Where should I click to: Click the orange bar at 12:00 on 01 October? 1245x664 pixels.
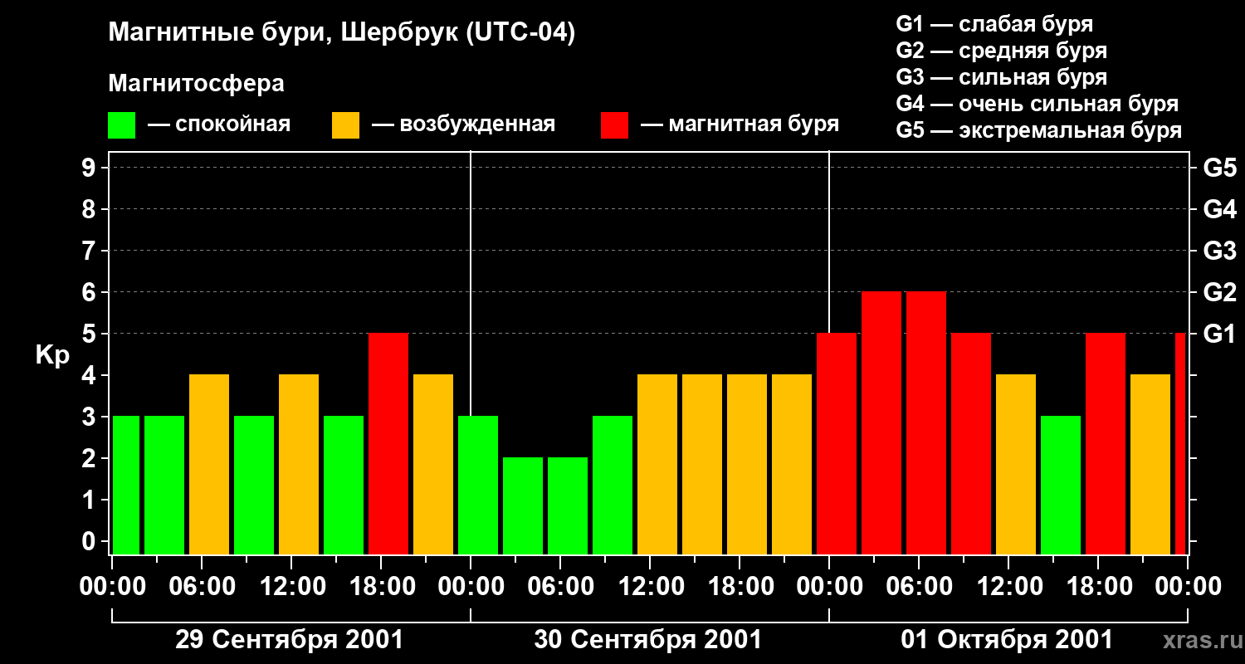(1016, 465)
